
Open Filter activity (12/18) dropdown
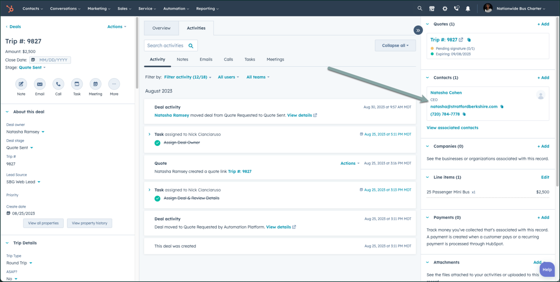188,77
